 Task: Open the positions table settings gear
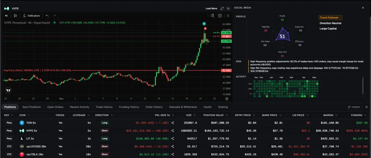[366, 107]
